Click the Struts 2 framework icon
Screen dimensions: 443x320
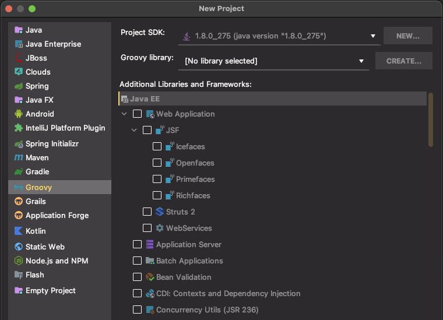(160, 212)
